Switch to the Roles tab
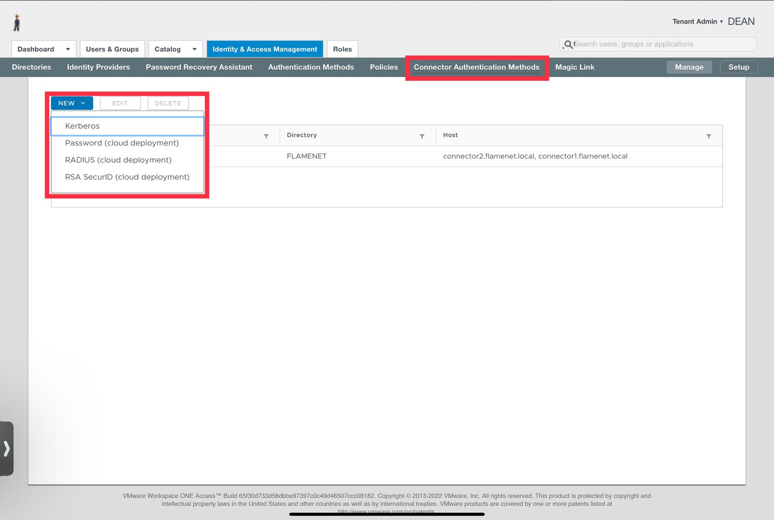The width and height of the screenshot is (774, 520). pos(342,49)
